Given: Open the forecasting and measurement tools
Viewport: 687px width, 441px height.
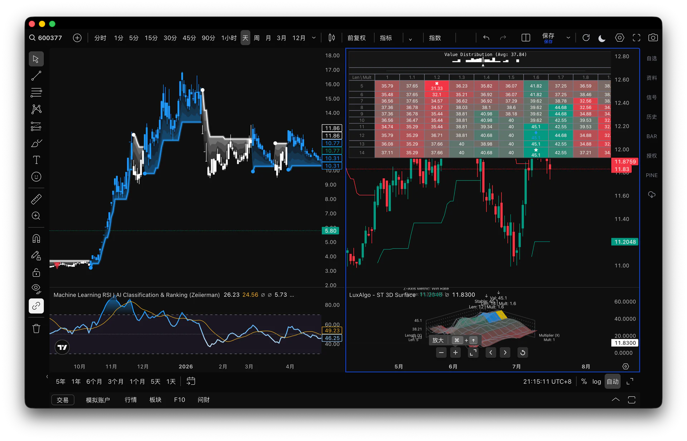Looking at the screenshot, I should click(36, 126).
